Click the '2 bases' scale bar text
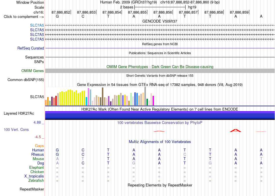The height and width of the screenshot is (196, 275). point(126,7)
